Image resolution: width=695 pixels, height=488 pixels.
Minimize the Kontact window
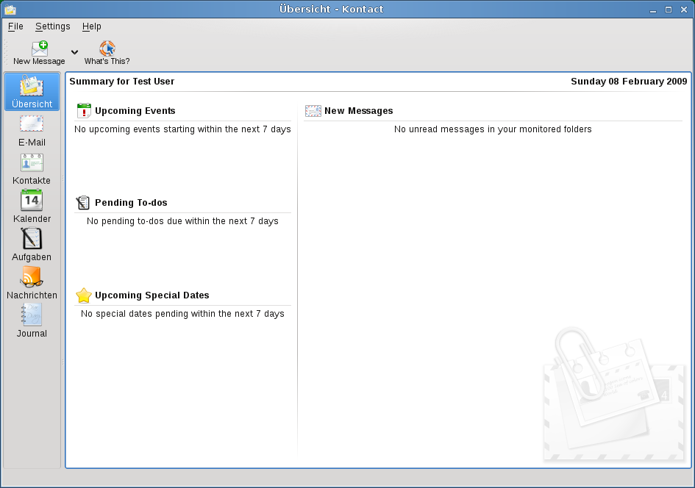(x=653, y=10)
